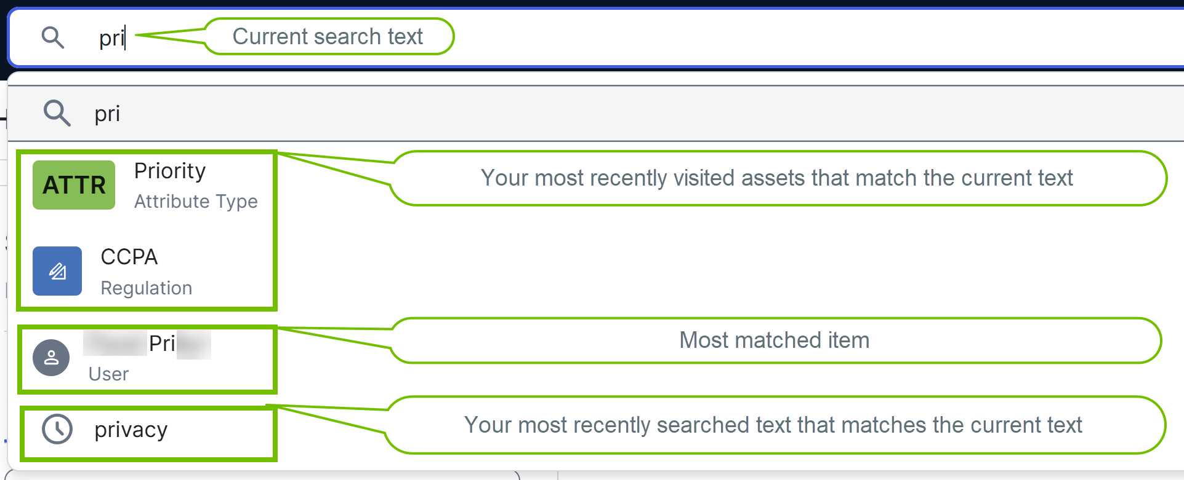Click the Attribute Type label under Priority
Screen dimensions: 1184x480
[x=195, y=201]
